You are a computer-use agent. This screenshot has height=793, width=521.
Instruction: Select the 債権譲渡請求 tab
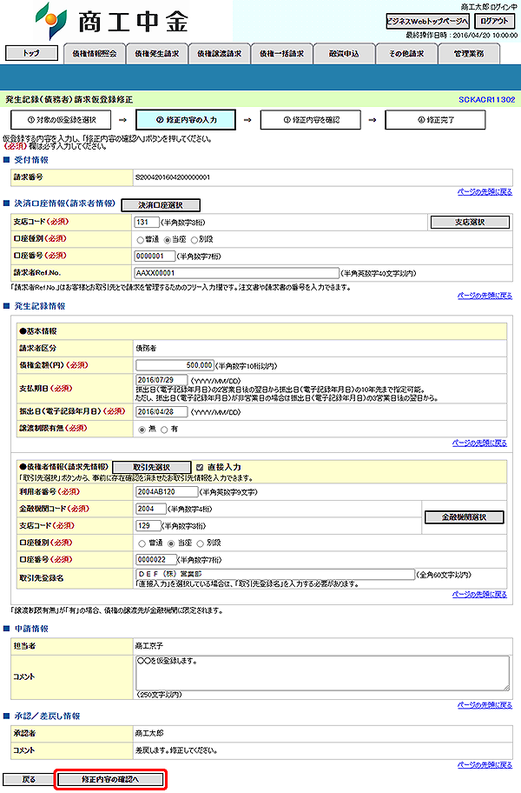(x=220, y=54)
